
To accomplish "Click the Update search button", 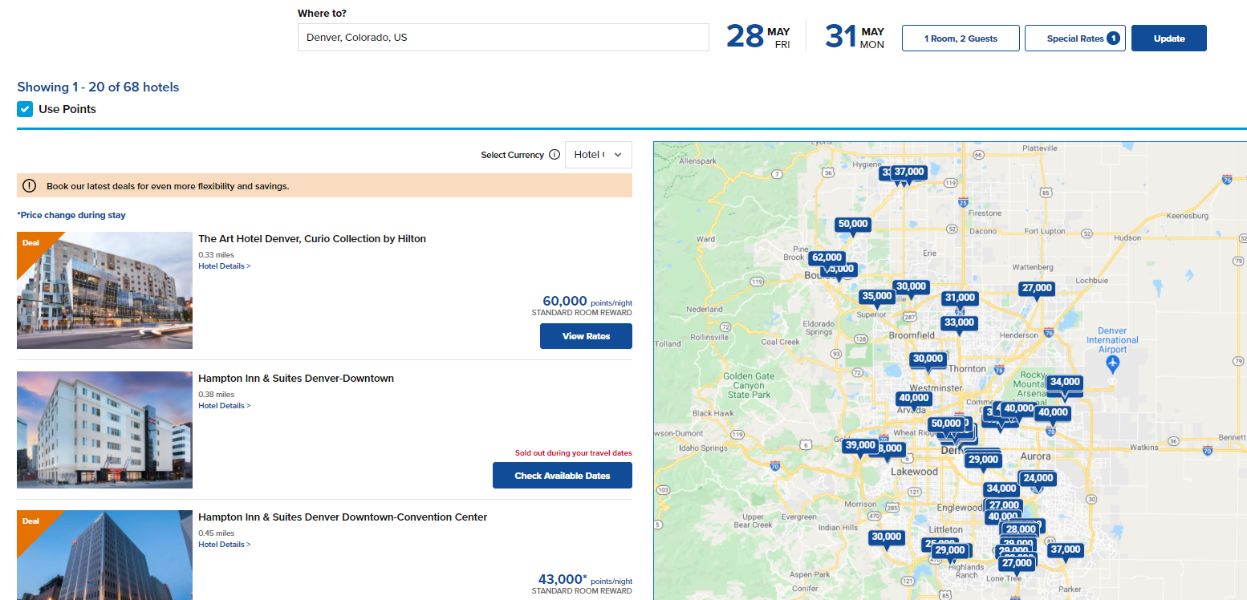I will pyautogui.click(x=1168, y=39).
